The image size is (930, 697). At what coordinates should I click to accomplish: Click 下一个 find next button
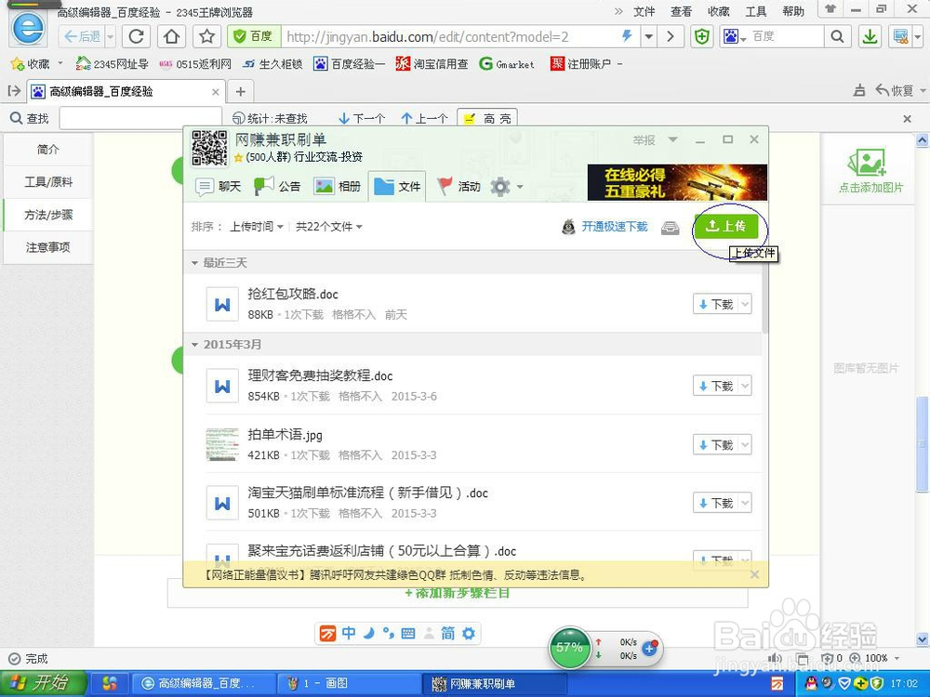362,119
